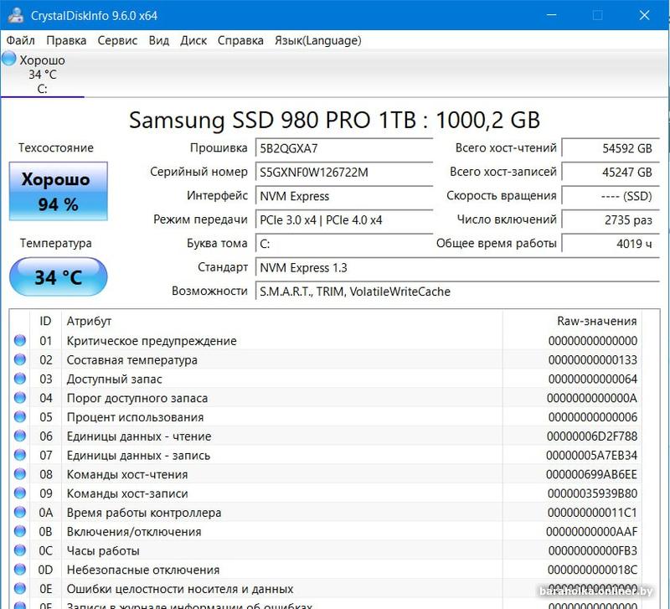Click the Хорошо 94 % health status button
This screenshot has width=670, height=609.
[x=58, y=191]
